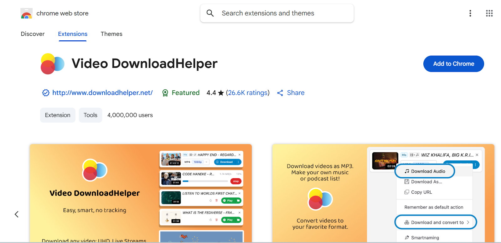This screenshot has width=501, height=243.
Task: Open the Discover tab
Action: click(33, 34)
